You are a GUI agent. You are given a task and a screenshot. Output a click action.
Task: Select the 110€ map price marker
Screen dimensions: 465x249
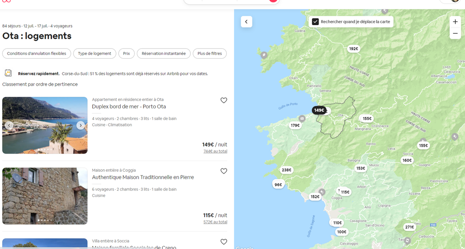pos(337,223)
